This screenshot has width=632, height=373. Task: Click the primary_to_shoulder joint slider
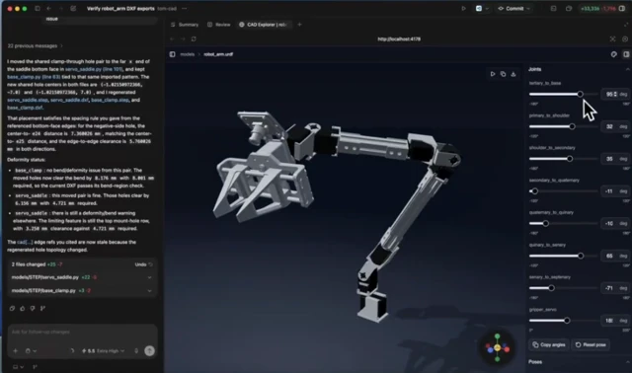click(563, 126)
